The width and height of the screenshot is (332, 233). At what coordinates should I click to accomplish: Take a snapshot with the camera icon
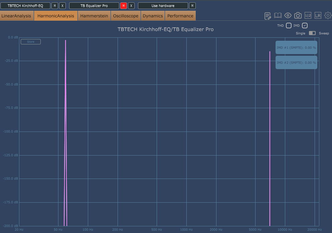[298, 16]
